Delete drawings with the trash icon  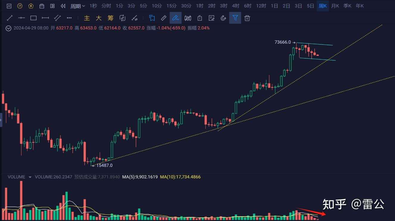tap(247, 18)
